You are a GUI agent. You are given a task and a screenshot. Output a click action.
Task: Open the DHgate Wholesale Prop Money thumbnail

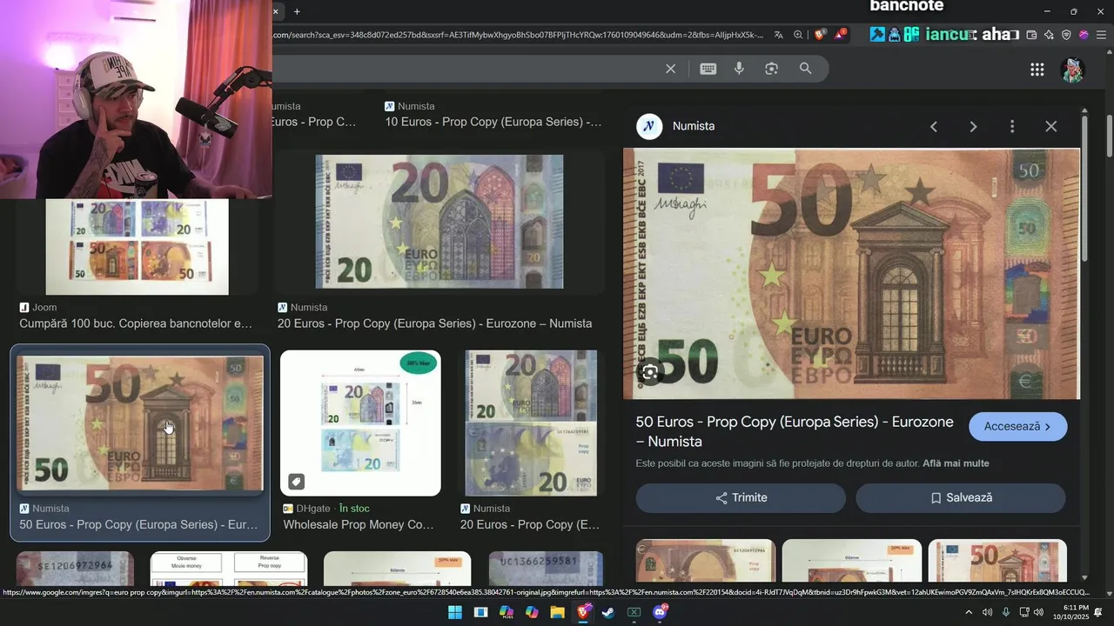click(360, 423)
